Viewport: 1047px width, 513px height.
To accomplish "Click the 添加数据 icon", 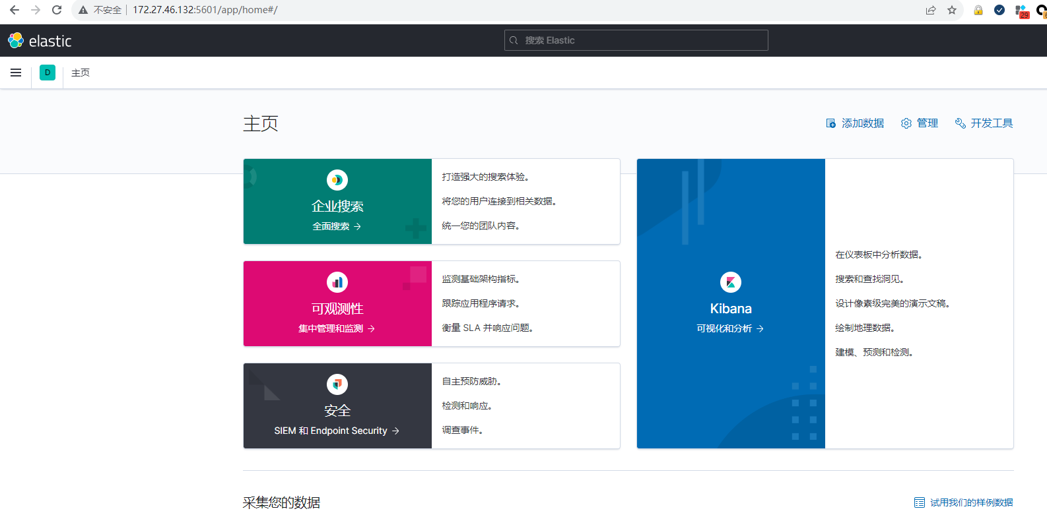I will click(831, 123).
